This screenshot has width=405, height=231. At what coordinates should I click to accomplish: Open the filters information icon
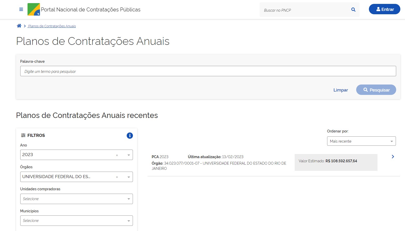(130, 136)
